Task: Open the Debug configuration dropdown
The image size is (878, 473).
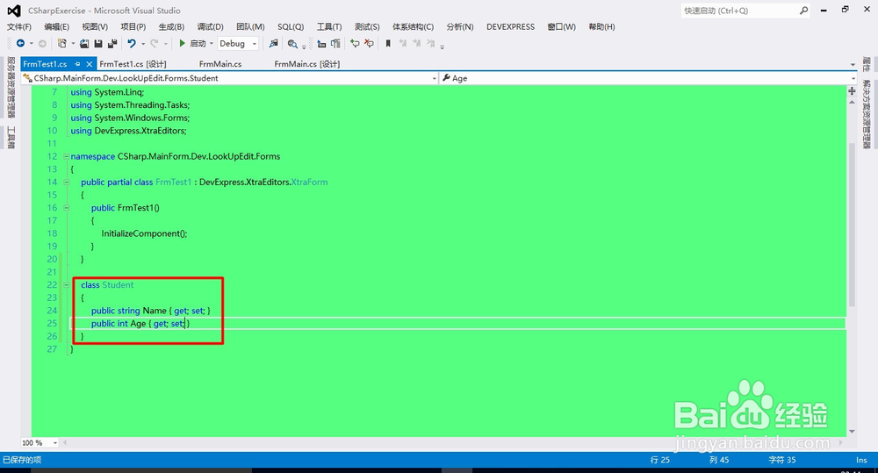Action: [255, 44]
